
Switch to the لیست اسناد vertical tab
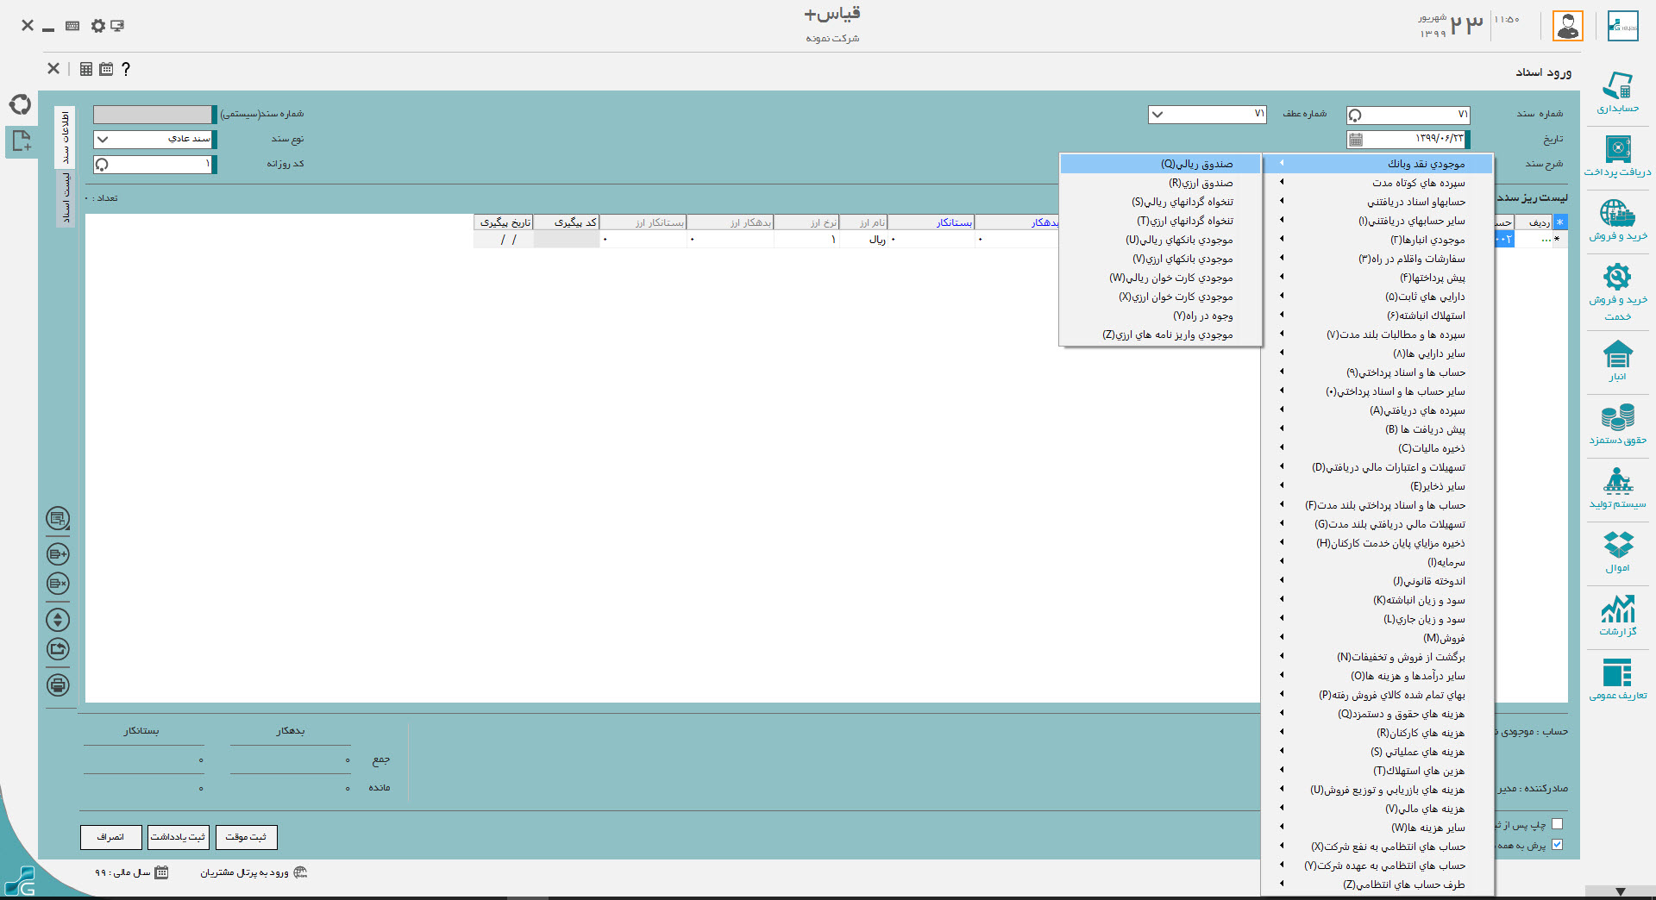(x=65, y=197)
